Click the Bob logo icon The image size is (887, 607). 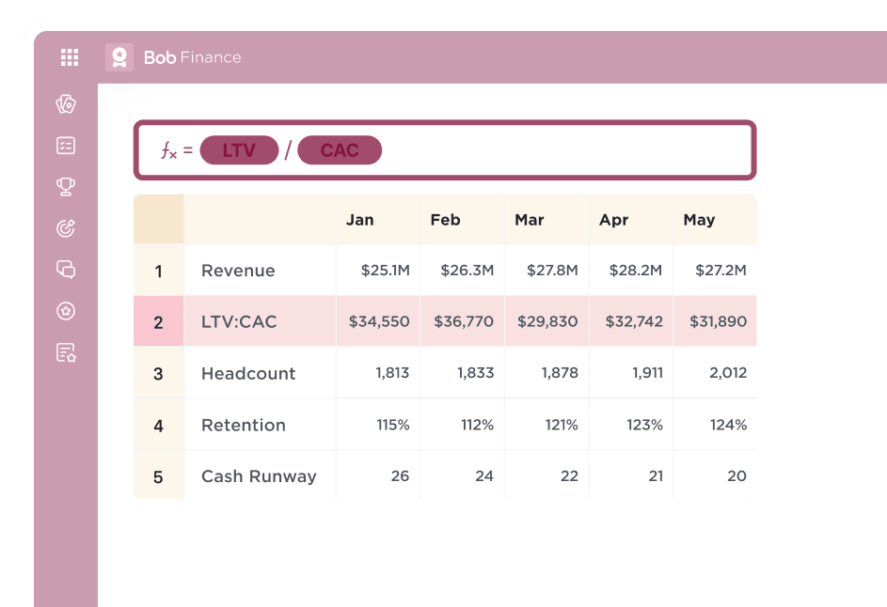coord(119,56)
